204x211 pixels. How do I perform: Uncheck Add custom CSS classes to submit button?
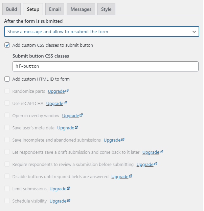pyautogui.click(x=7, y=45)
